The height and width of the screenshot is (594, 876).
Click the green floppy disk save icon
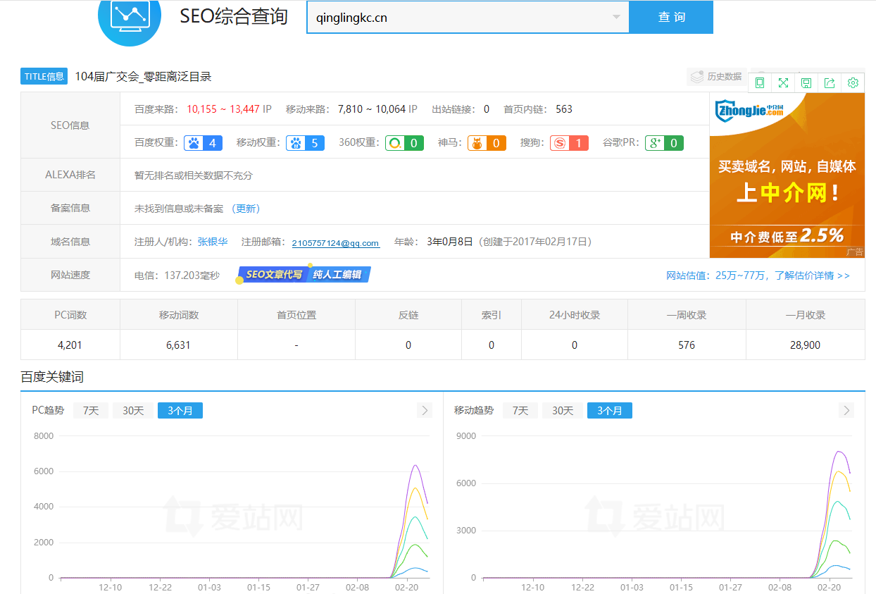806,83
